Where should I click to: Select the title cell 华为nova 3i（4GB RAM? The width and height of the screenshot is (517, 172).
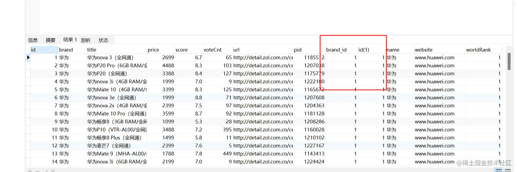117,82
